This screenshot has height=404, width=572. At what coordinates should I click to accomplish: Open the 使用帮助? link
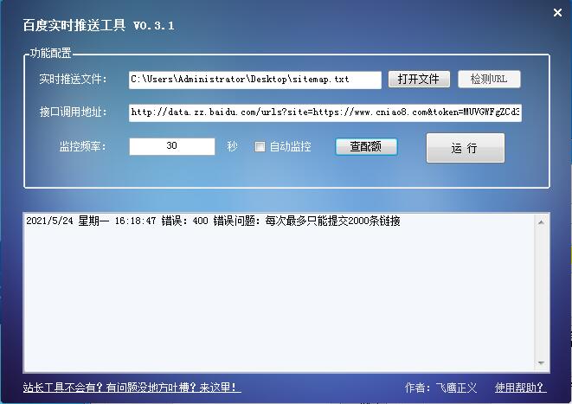point(521,388)
